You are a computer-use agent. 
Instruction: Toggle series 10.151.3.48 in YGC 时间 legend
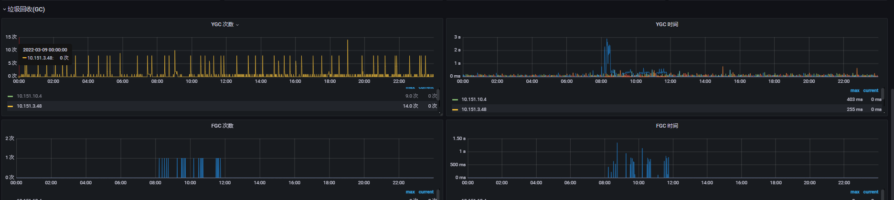(474, 110)
